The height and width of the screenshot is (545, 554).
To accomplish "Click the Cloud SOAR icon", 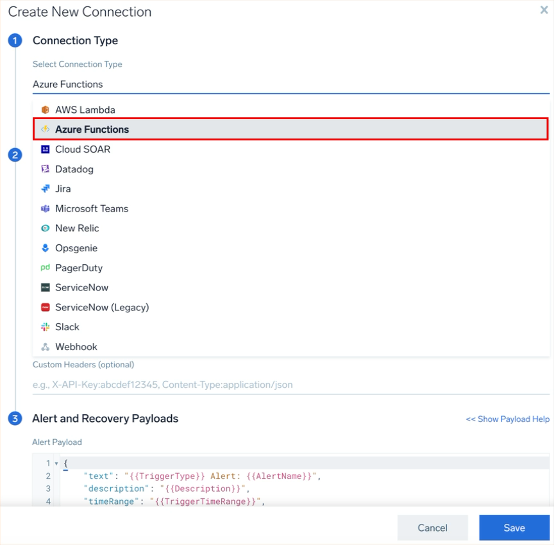I will 45,149.
